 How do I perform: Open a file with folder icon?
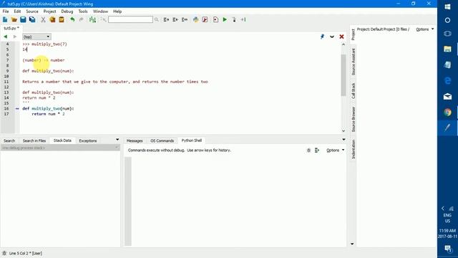[x=14, y=19]
